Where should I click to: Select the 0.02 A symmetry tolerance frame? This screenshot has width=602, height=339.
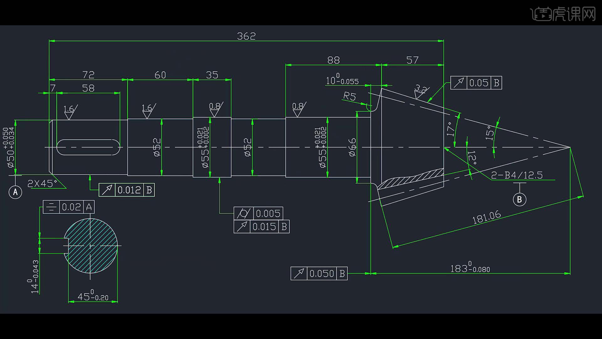(69, 207)
